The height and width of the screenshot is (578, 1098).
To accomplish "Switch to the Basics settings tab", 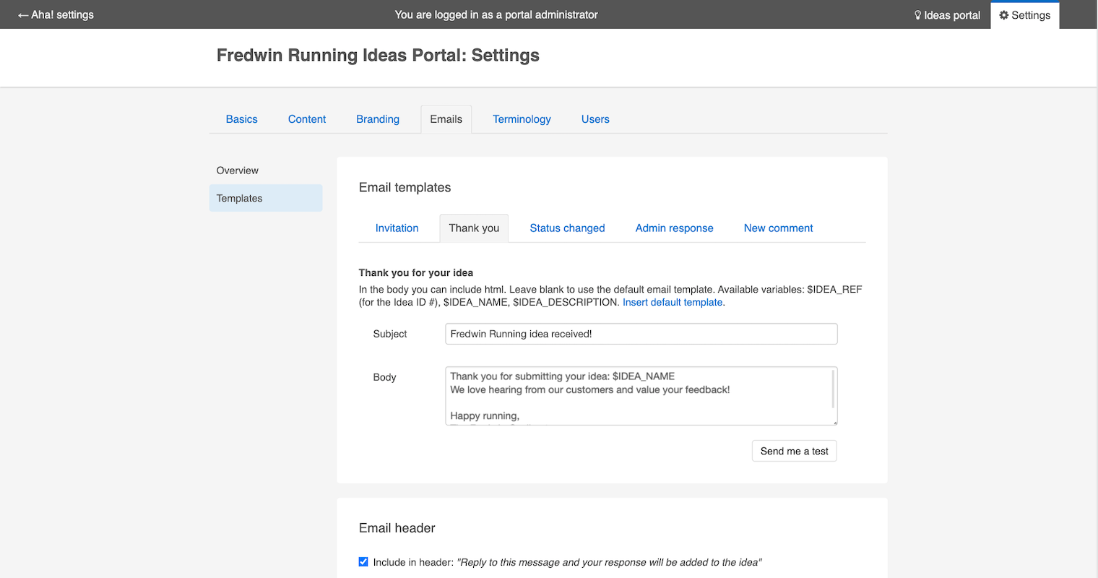I will (x=241, y=118).
